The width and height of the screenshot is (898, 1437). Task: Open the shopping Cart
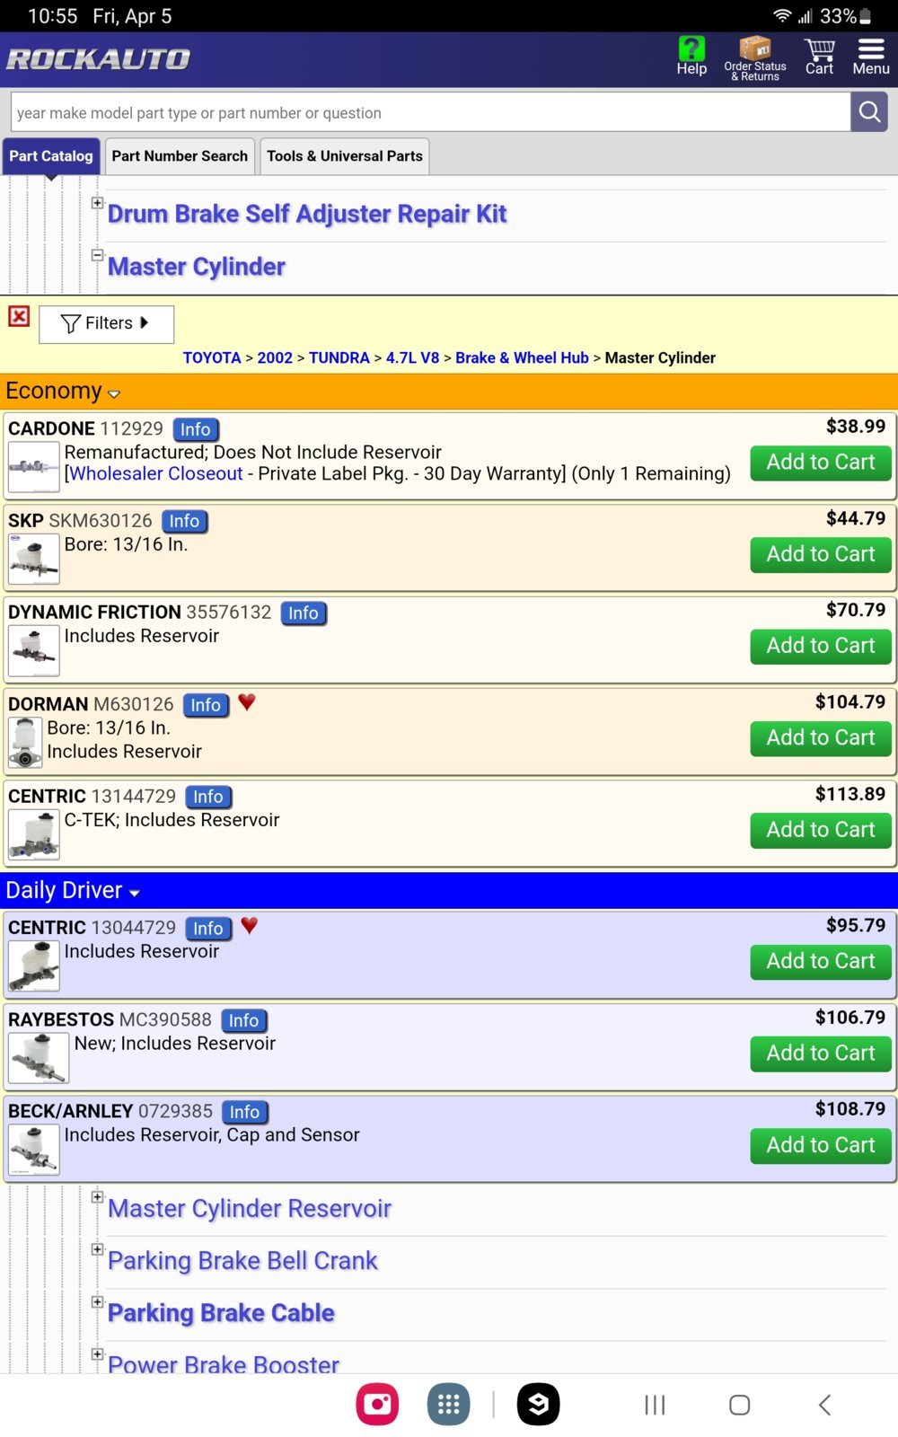point(819,56)
